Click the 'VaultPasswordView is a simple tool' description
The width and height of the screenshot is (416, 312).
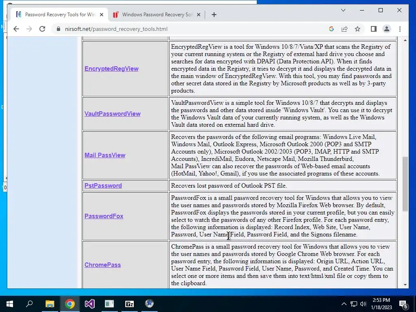(282, 114)
